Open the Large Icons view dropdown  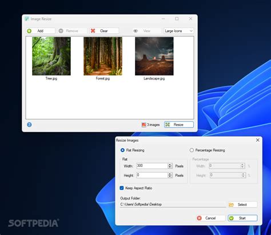tap(178, 31)
